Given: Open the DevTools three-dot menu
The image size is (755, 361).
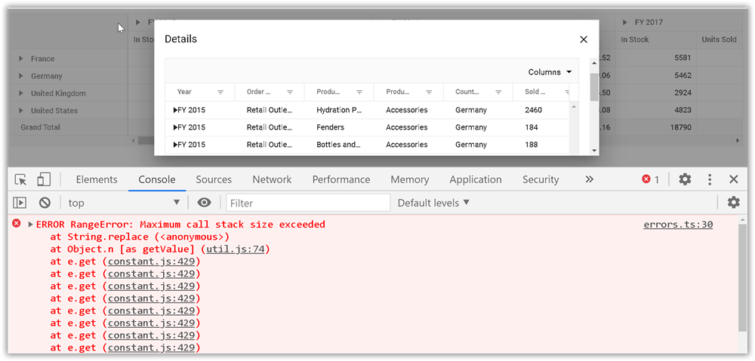Looking at the screenshot, I should coord(710,179).
